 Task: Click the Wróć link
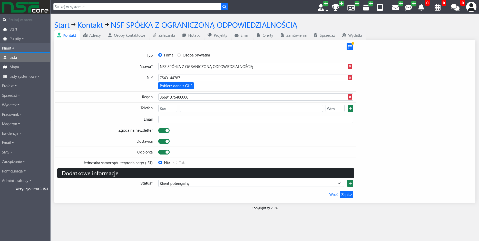pyautogui.click(x=334, y=195)
